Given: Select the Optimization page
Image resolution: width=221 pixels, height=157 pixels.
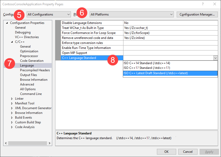Looking at the screenshot, I should tap(29, 51).
